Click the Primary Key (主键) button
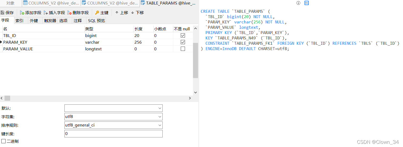403x147 pixels. click(x=102, y=13)
